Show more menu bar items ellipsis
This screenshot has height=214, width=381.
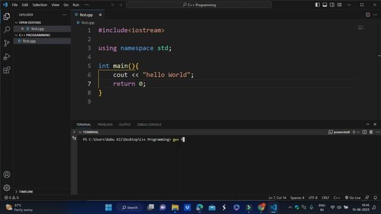pyautogui.click(x=86, y=5)
